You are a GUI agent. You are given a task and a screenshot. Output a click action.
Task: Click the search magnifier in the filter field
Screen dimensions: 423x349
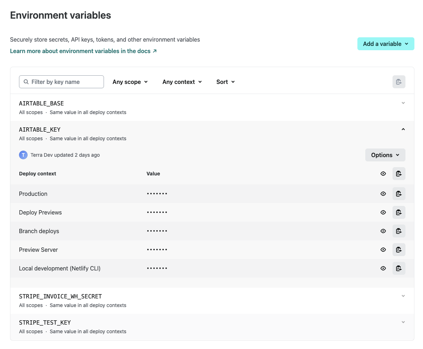tap(26, 82)
